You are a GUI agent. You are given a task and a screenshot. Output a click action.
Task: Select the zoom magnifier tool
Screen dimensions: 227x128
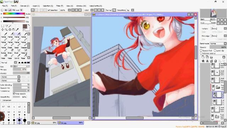[6, 30]
